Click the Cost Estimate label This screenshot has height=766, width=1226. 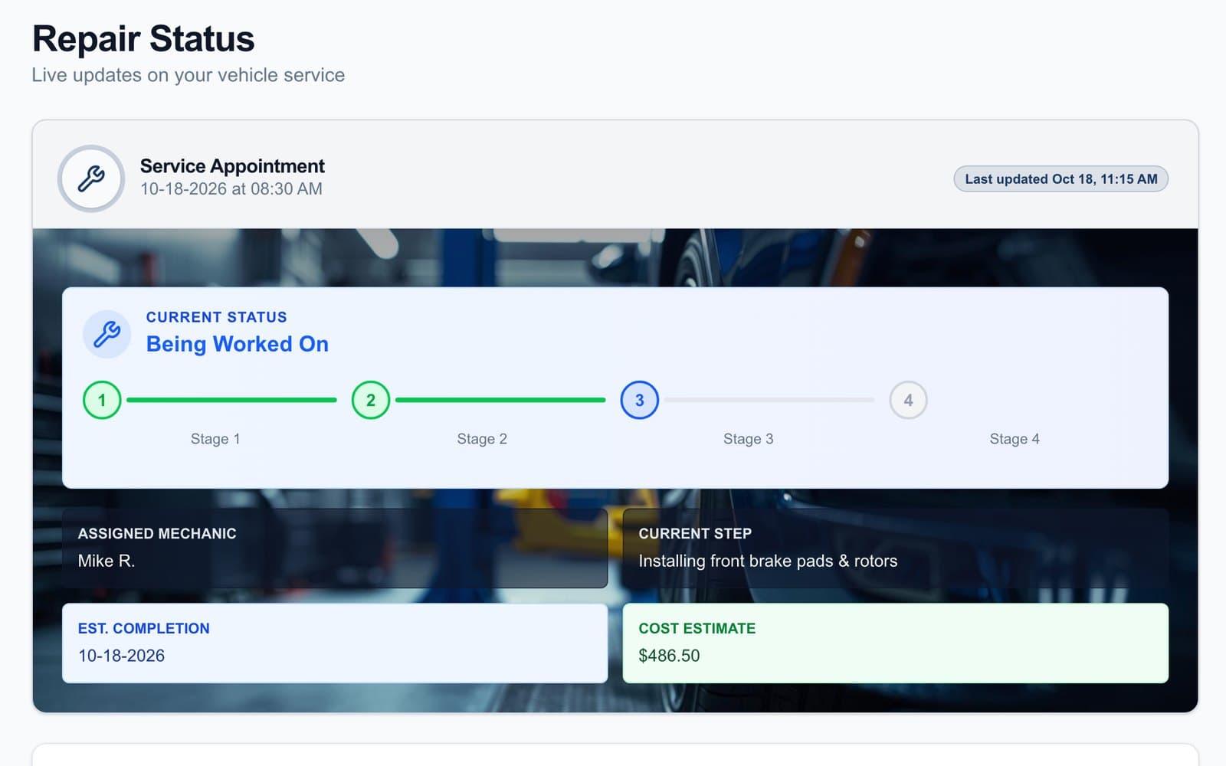click(697, 629)
